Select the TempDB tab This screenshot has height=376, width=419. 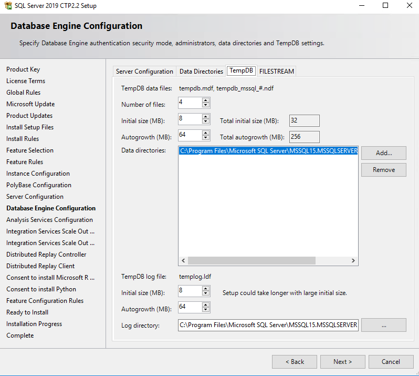pyautogui.click(x=242, y=70)
